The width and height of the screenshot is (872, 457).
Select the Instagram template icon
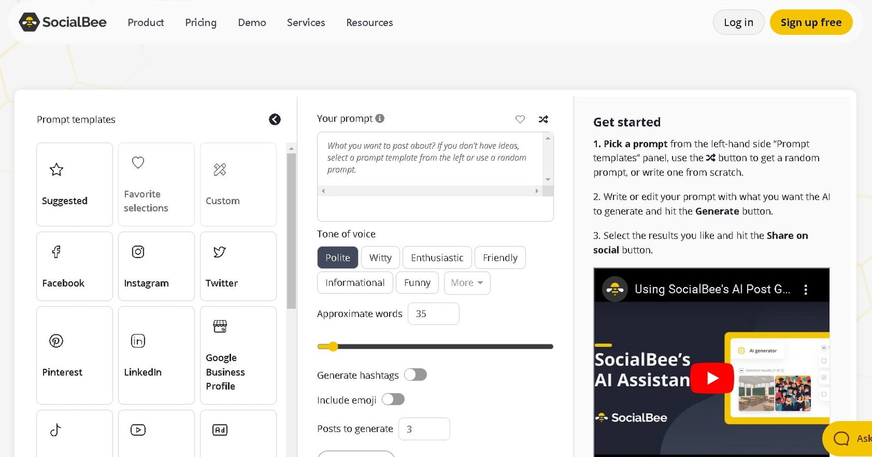[138, 252]
